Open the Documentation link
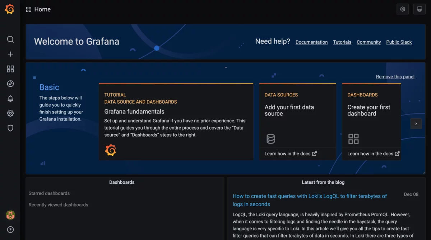This screenshot has width=431, height=240. 311,42
